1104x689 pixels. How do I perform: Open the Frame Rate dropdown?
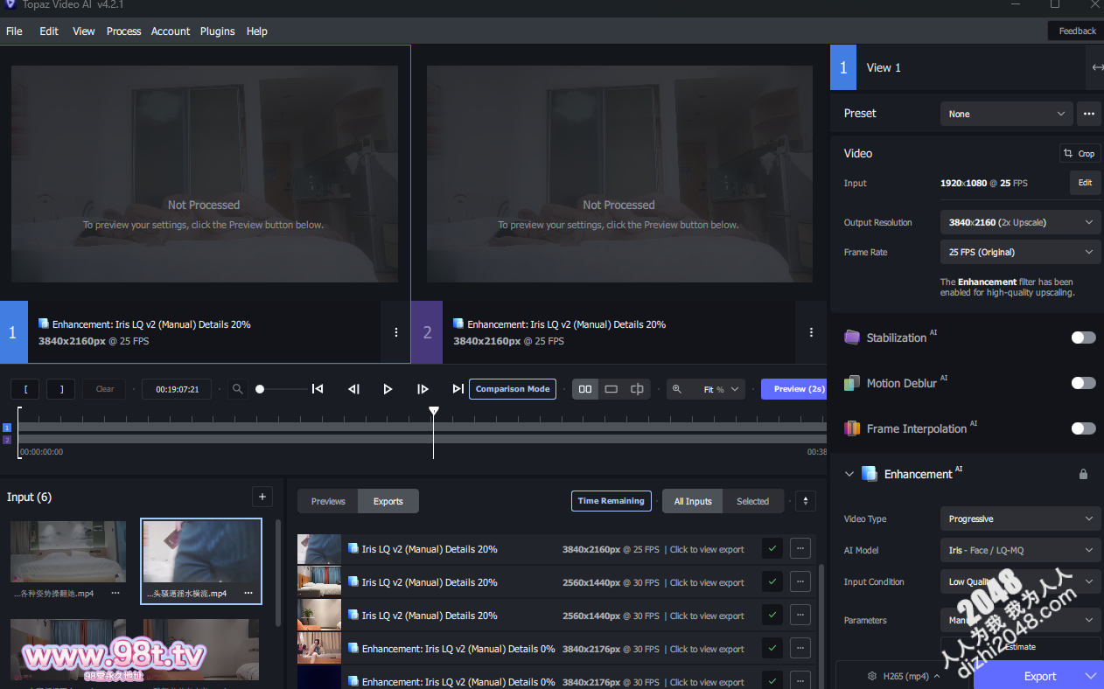point(1019,252)
